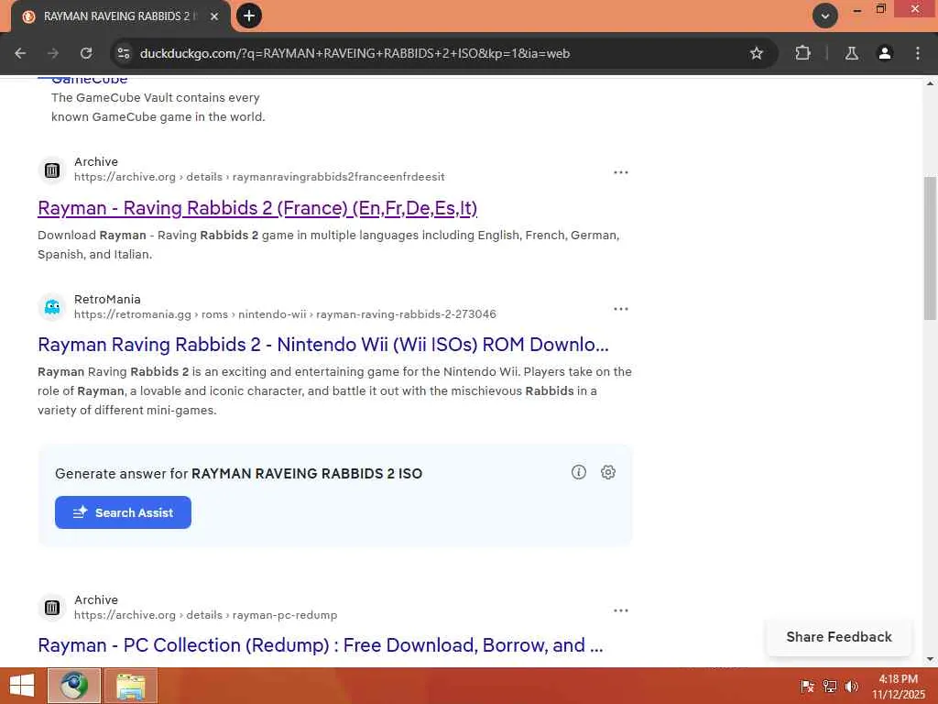Open Rayman Raving Rabbids 2 Nintendo Wii ROM link

click(x=323, y=345)
